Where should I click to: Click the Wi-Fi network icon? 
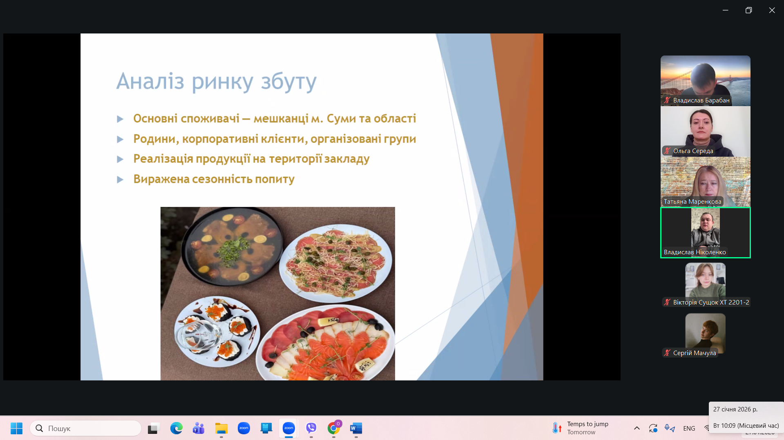pyautogui.click(x=706, y=428)
